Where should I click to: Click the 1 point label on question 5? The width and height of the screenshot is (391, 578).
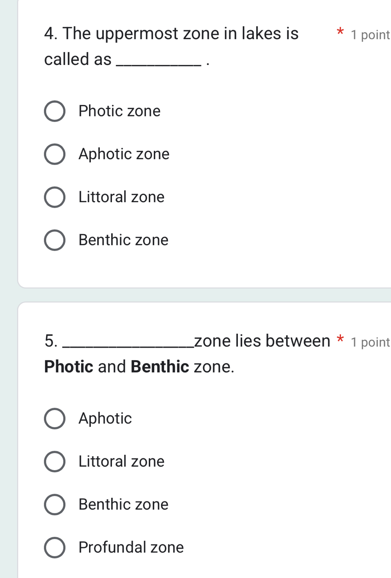(x=370, y=342)
